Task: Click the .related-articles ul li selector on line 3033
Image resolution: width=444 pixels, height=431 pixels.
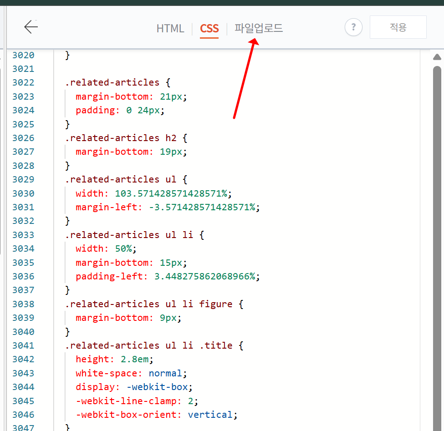Action: (x=129, y=235)
